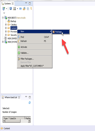The width and height of the screenshot is (95, 131).
Task: Open dropdown arrow beside tools icon
Action: pos(17,9)
